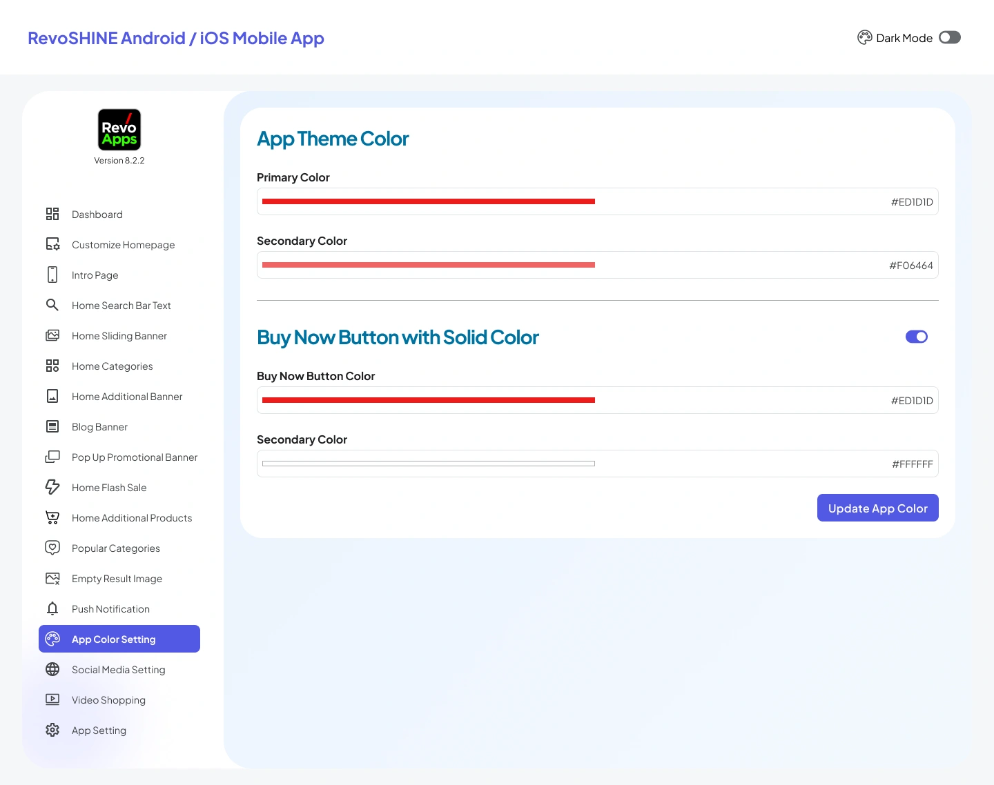Click the RevoSHINE Android / iOS Mobile App title
This screenshot has width=994, height=785.
[176, 38]
